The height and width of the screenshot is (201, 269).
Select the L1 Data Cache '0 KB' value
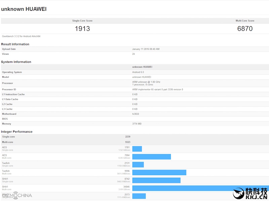point(135,99)
